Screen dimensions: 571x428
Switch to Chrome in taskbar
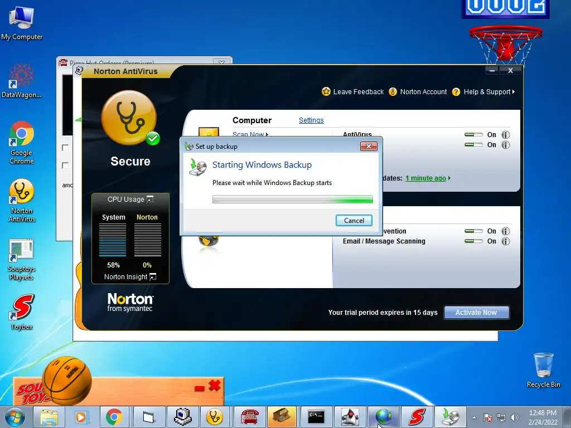tap(114, 417)
